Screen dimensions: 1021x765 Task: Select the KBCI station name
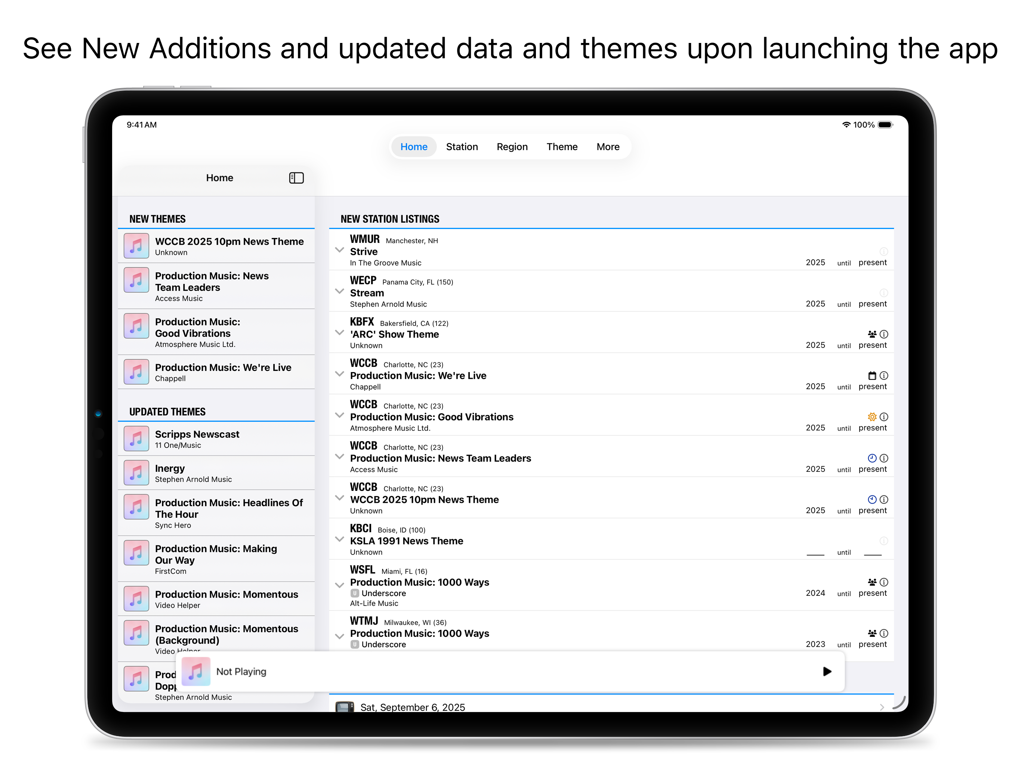pyautogui.click(x=361, y=528)
